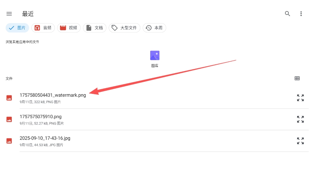Image resolution: width=310 pixels, height=175 pixels.
Task: Click image thumbnail icon for 2025-09-10_17-43-16.jpg
Action: coord(9,141)
